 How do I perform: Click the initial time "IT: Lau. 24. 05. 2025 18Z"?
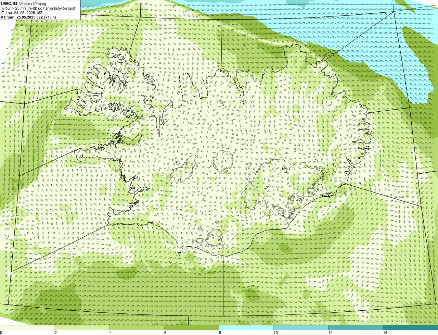point(22,13)
